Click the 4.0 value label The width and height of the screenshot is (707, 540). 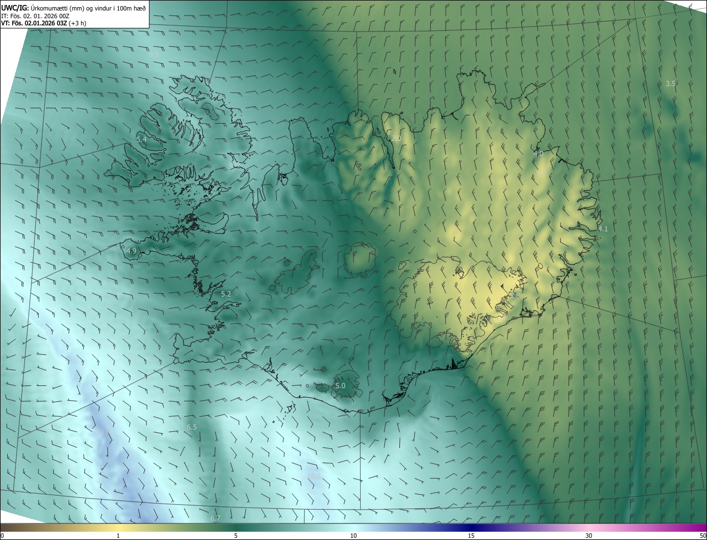click(539, 154)
